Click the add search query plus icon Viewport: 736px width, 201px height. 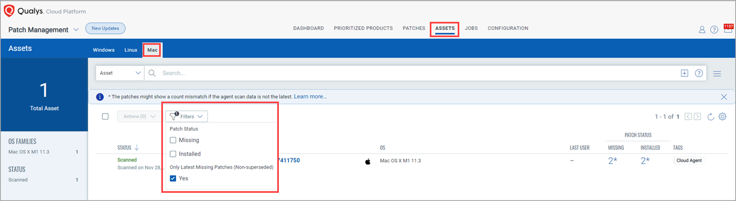point(685,73)
